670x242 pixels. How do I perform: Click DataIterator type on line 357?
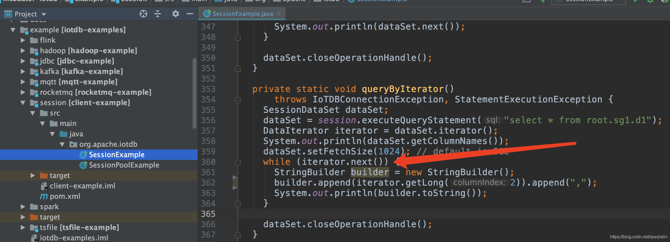pos(296,131)
